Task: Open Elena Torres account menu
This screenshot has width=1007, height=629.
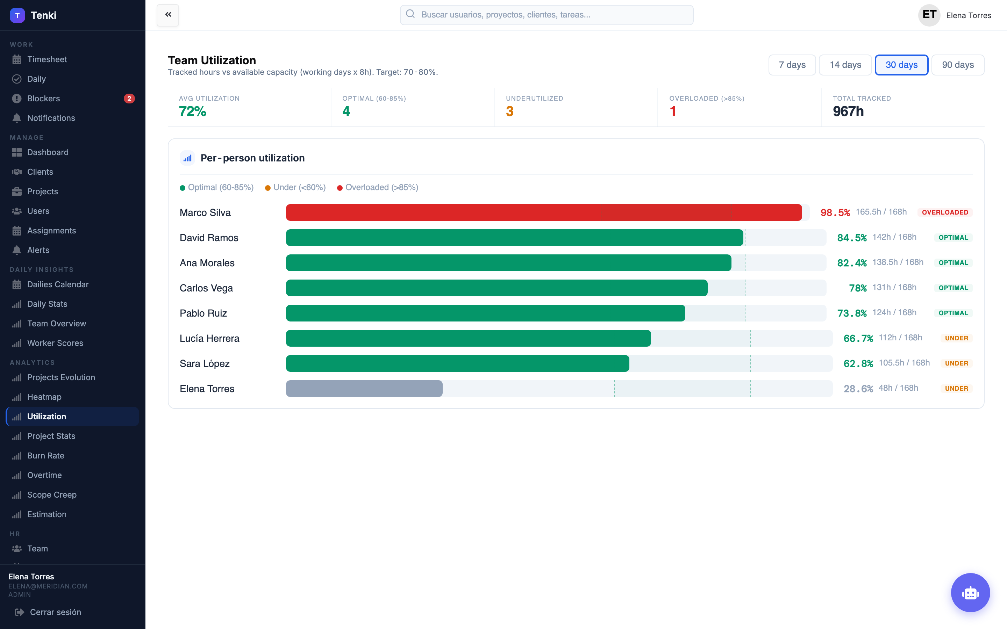Action: [x=968, y=15]
